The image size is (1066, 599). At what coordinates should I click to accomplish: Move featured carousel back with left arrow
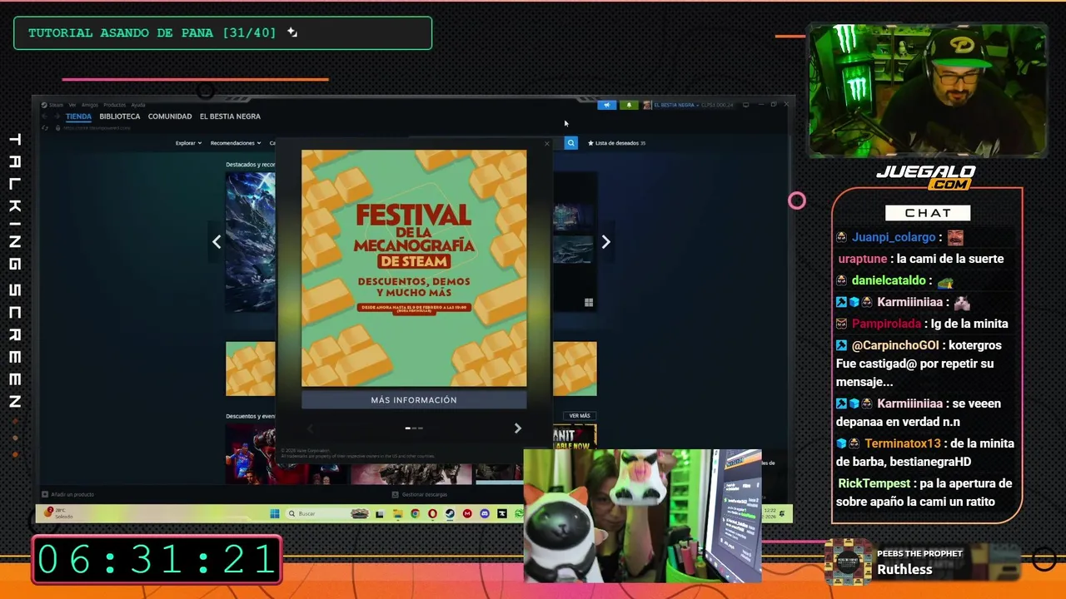[x=217, y=242]
